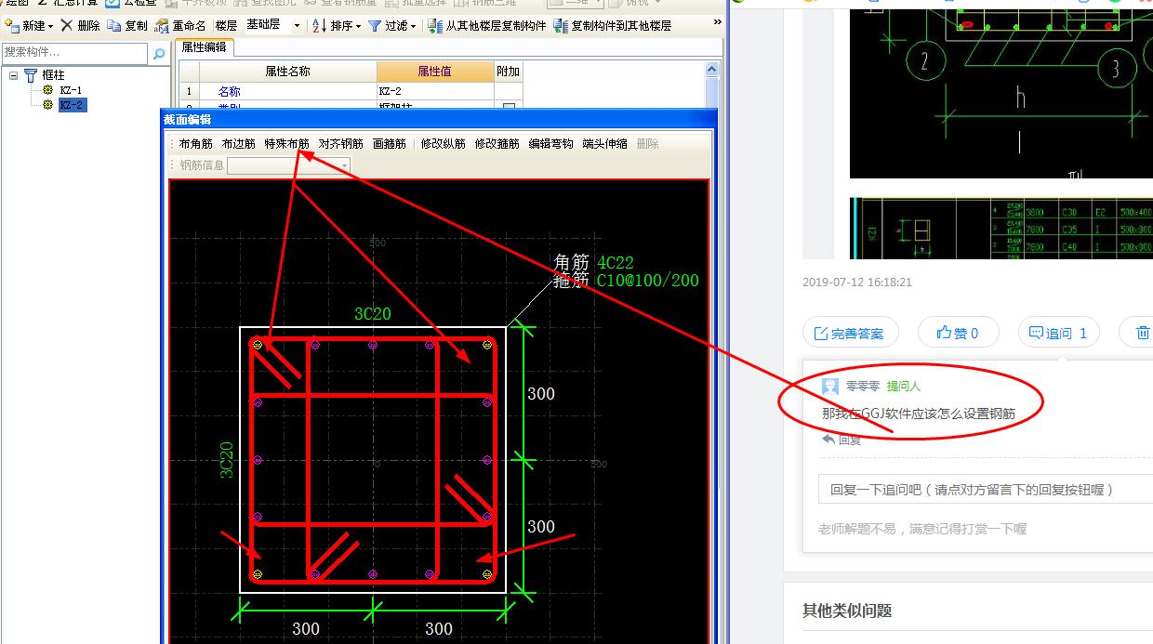Select 修改箍筋 in section editor toolbar
The height and width of the screenshot is (644, 1153).
[x=497, y=144]
